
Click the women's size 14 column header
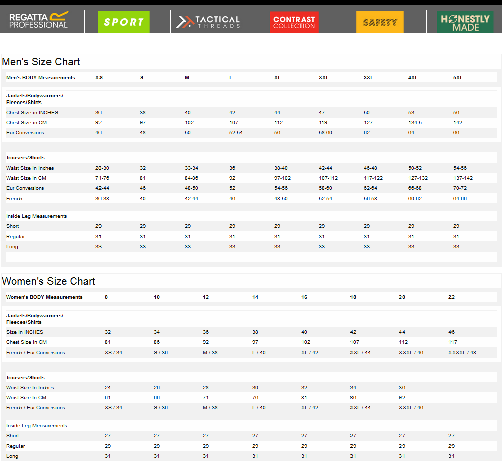[255, 297]
